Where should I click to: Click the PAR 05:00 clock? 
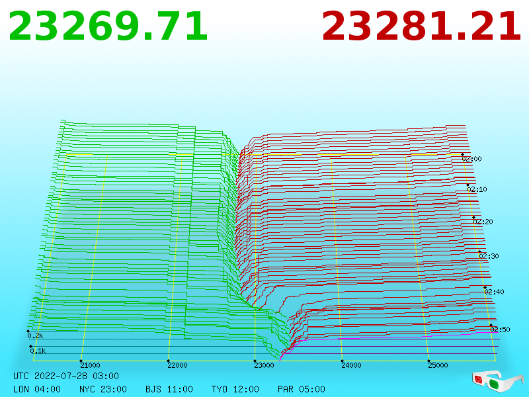click(x=302, y=389)
